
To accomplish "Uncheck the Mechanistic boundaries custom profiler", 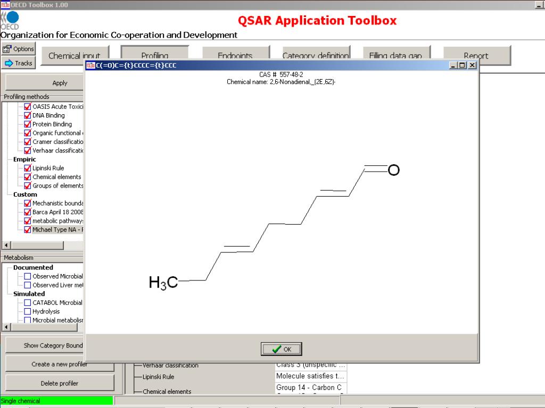I will click(28, 203).
